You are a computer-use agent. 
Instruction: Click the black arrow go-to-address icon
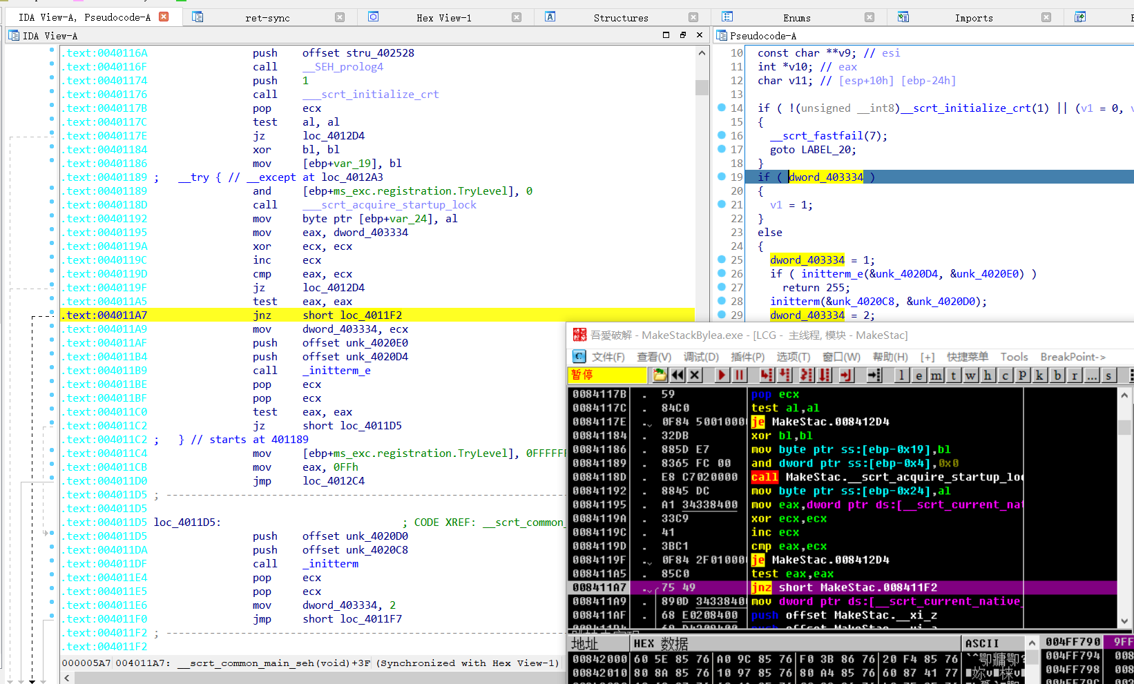[874, 375]
